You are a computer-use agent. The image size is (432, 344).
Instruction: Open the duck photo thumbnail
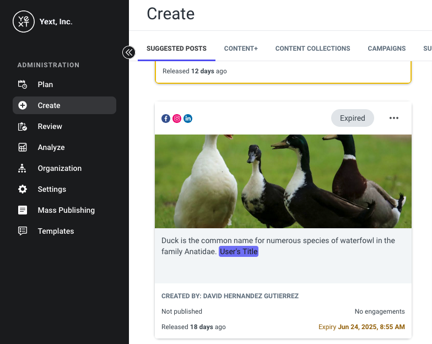pyautogui.click(x=283, y=181)
